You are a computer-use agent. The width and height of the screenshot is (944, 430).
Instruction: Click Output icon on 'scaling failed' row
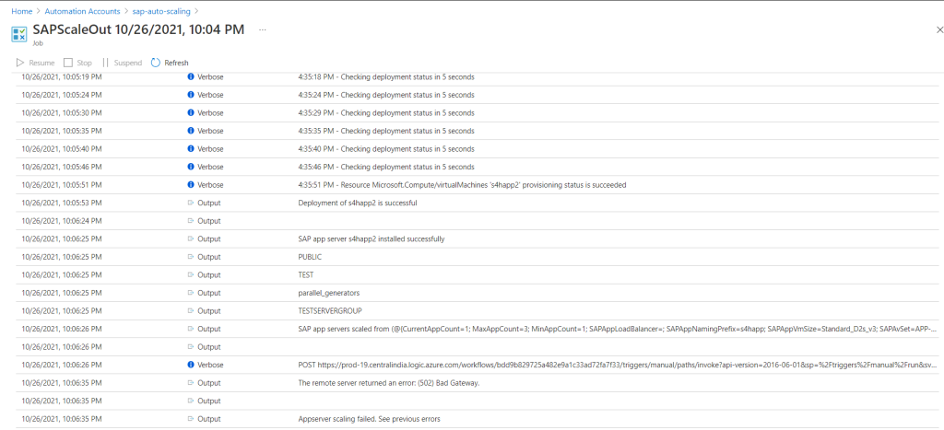coord(191,419)
